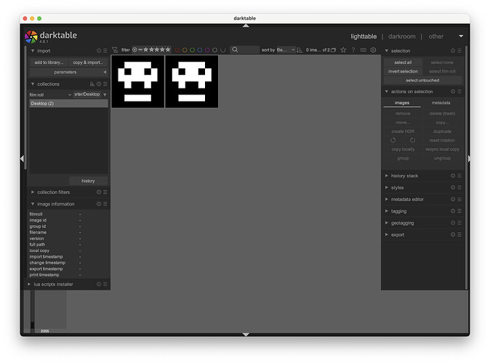Select the second face thumbnail
The height and width of the screenshot is (363, 490).
(x=191, y=81)
